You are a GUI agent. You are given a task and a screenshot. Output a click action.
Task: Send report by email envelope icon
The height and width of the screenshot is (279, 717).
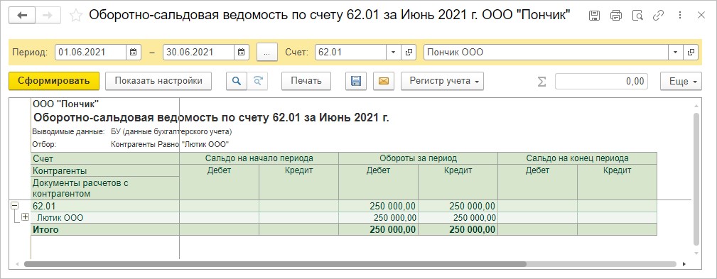[384, 81]
